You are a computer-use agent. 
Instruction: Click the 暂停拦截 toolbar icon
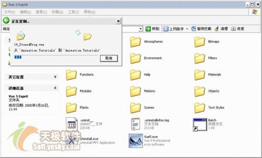click(193, 29)
